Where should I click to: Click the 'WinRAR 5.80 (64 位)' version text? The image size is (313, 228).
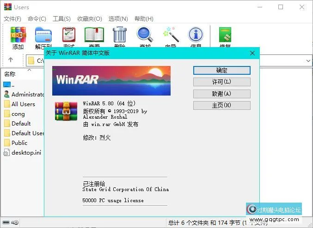(109, 103)
